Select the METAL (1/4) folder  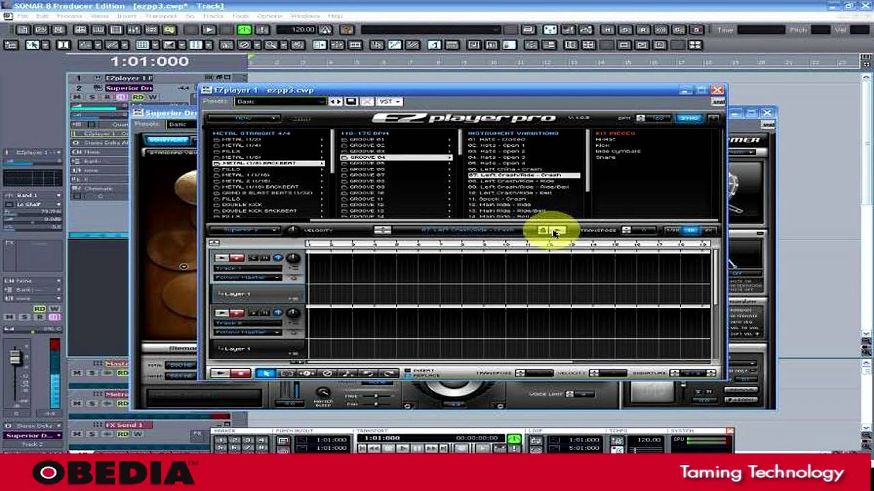(x=268, y=145)
